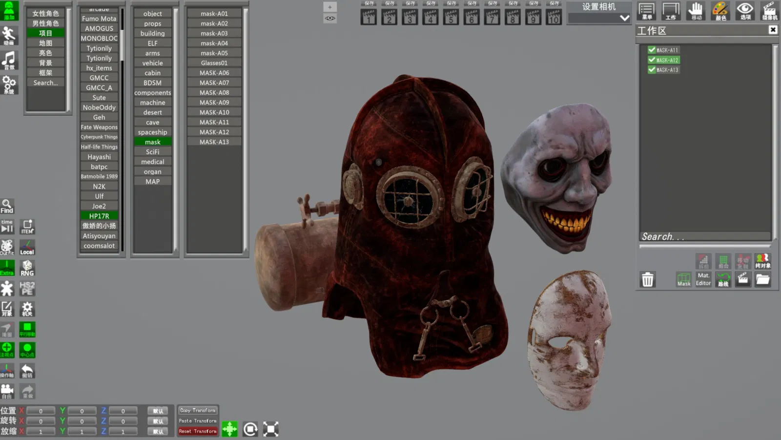Click the 撤销 undo arrow icon
Image resolution: width=781 pixels, height=440 pixels.
(x=27, y=371)
